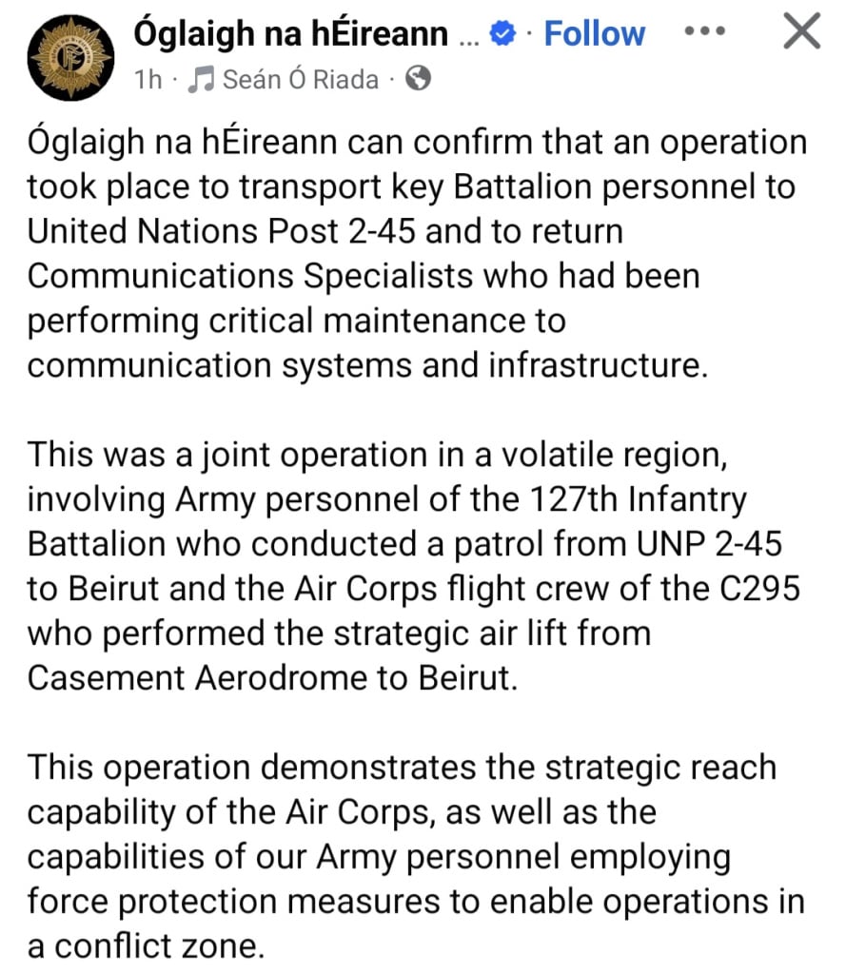The image size is (846, 974).
Task: Click the globe public audience icon
Action: (x=418, y=79)
